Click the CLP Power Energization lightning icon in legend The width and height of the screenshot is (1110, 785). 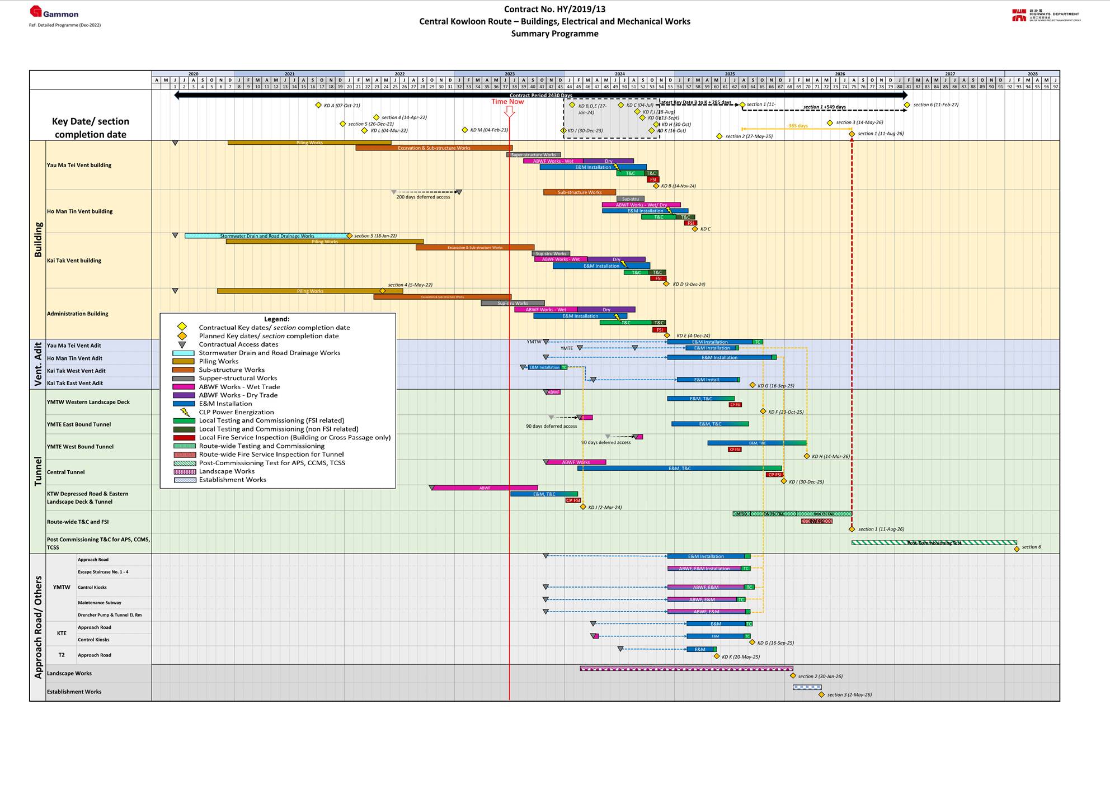click(184, 412)
